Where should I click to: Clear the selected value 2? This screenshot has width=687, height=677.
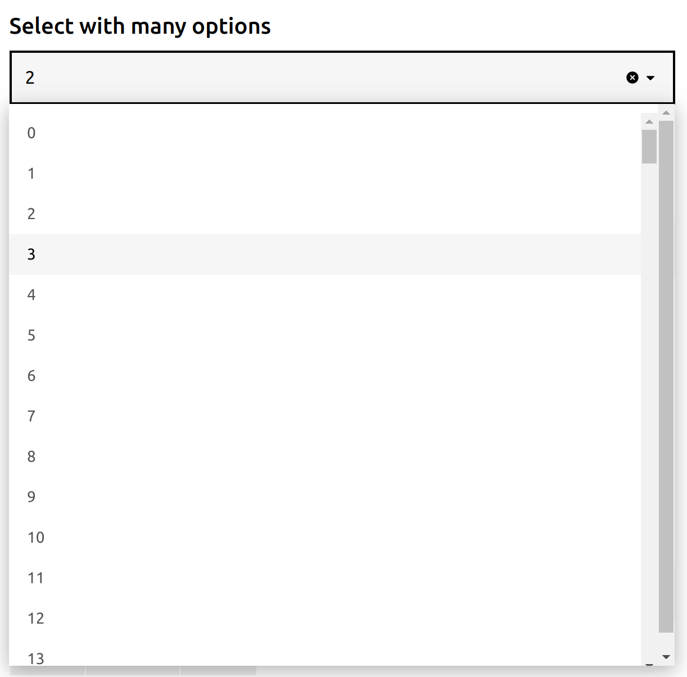pyautogui.click(x=632, y=77)
